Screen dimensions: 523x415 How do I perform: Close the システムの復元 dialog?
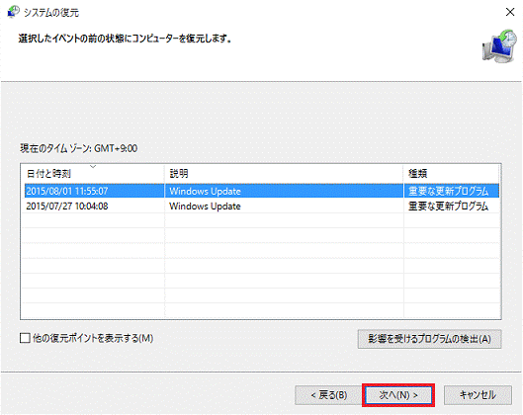click(510, 12)
